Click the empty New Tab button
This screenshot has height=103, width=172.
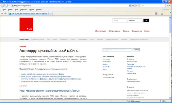50,14
